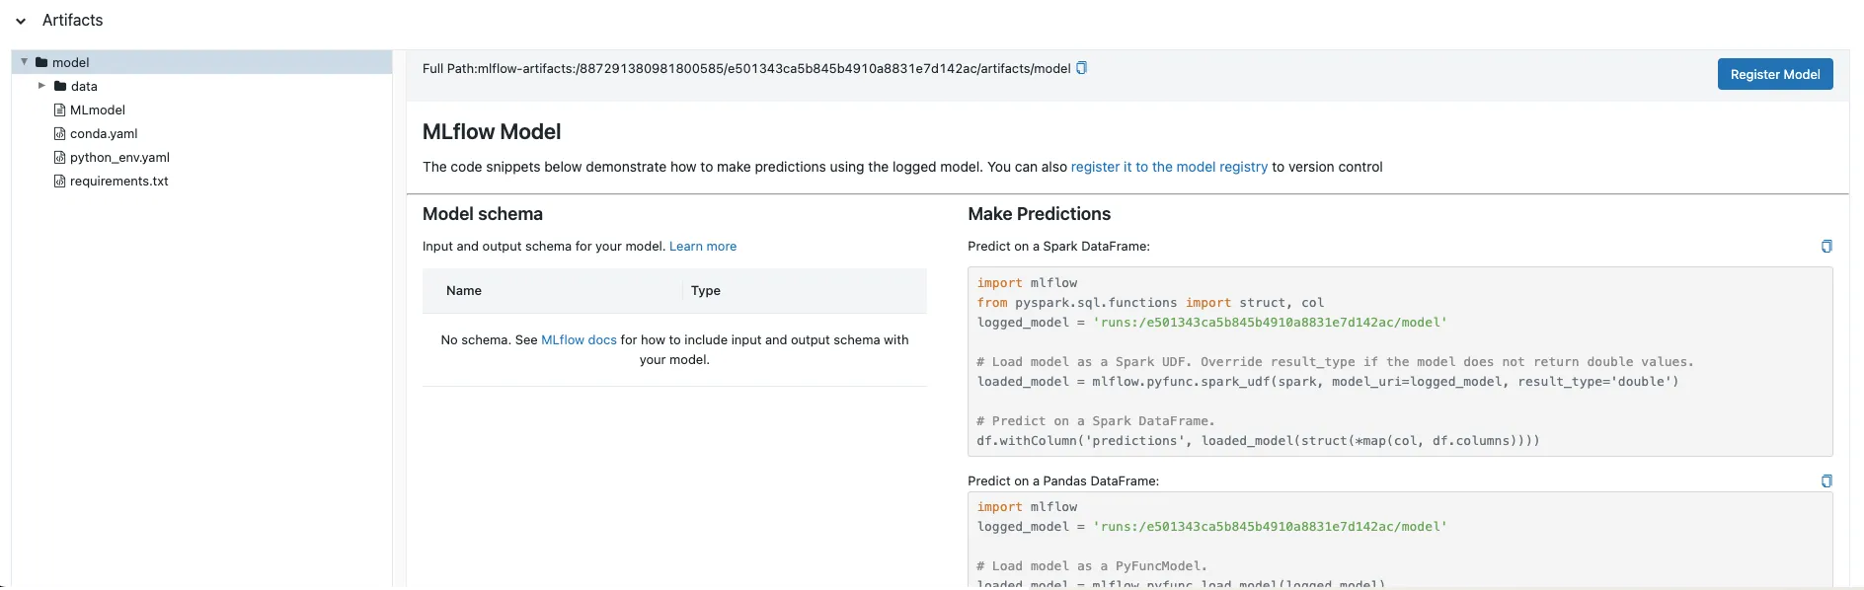Click the Model schema heading
This screenshot has height=590, width=1864.
click(x=483, y=214)
